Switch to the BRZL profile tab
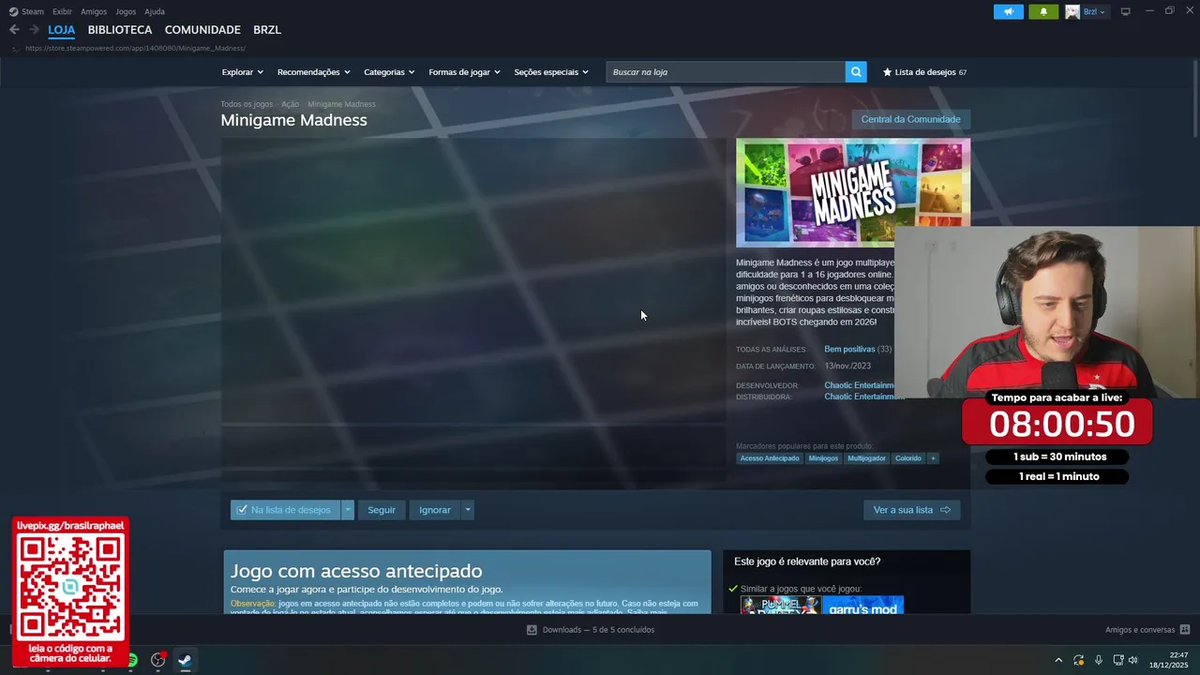 tap(267, 30)
